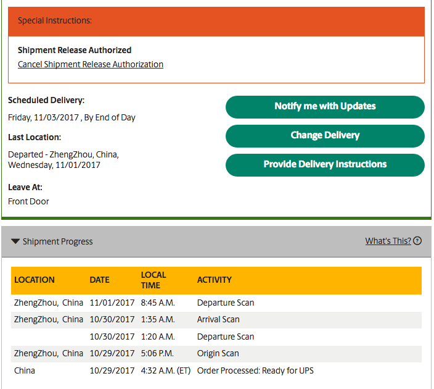Select the China location in last row
This screenshot has height=389, width=434.
25,370
